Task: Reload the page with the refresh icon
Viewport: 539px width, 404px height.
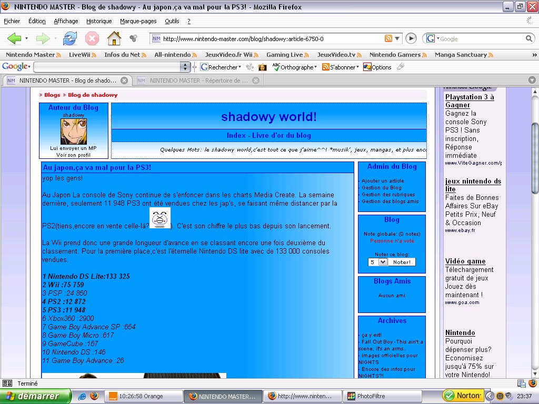Action: click(x=70, y=38)
